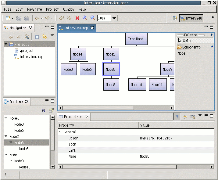Click the Save icon in main toolbar
The image size is (218, 180).
tap(19, 18)
